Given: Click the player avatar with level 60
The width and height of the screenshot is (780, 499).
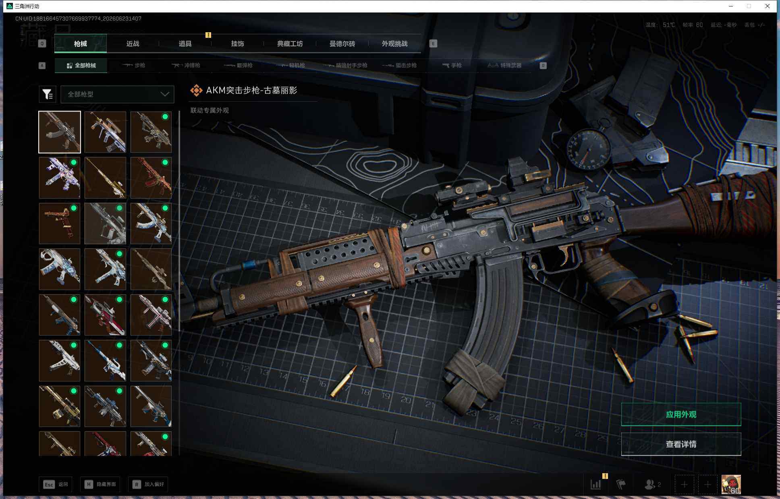Looking at the screenshot, I should point(731,485).
